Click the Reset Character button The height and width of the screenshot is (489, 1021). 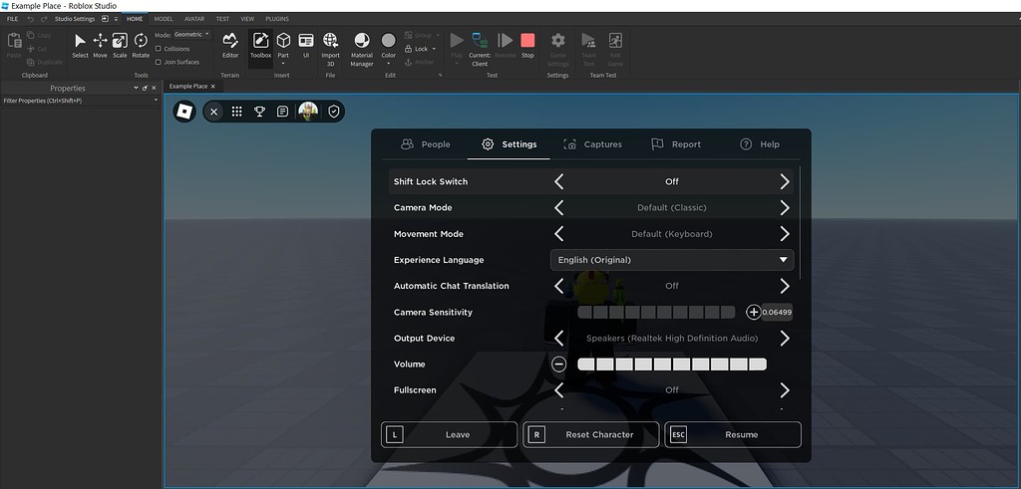pyautogui.click(x=591, y=435)
